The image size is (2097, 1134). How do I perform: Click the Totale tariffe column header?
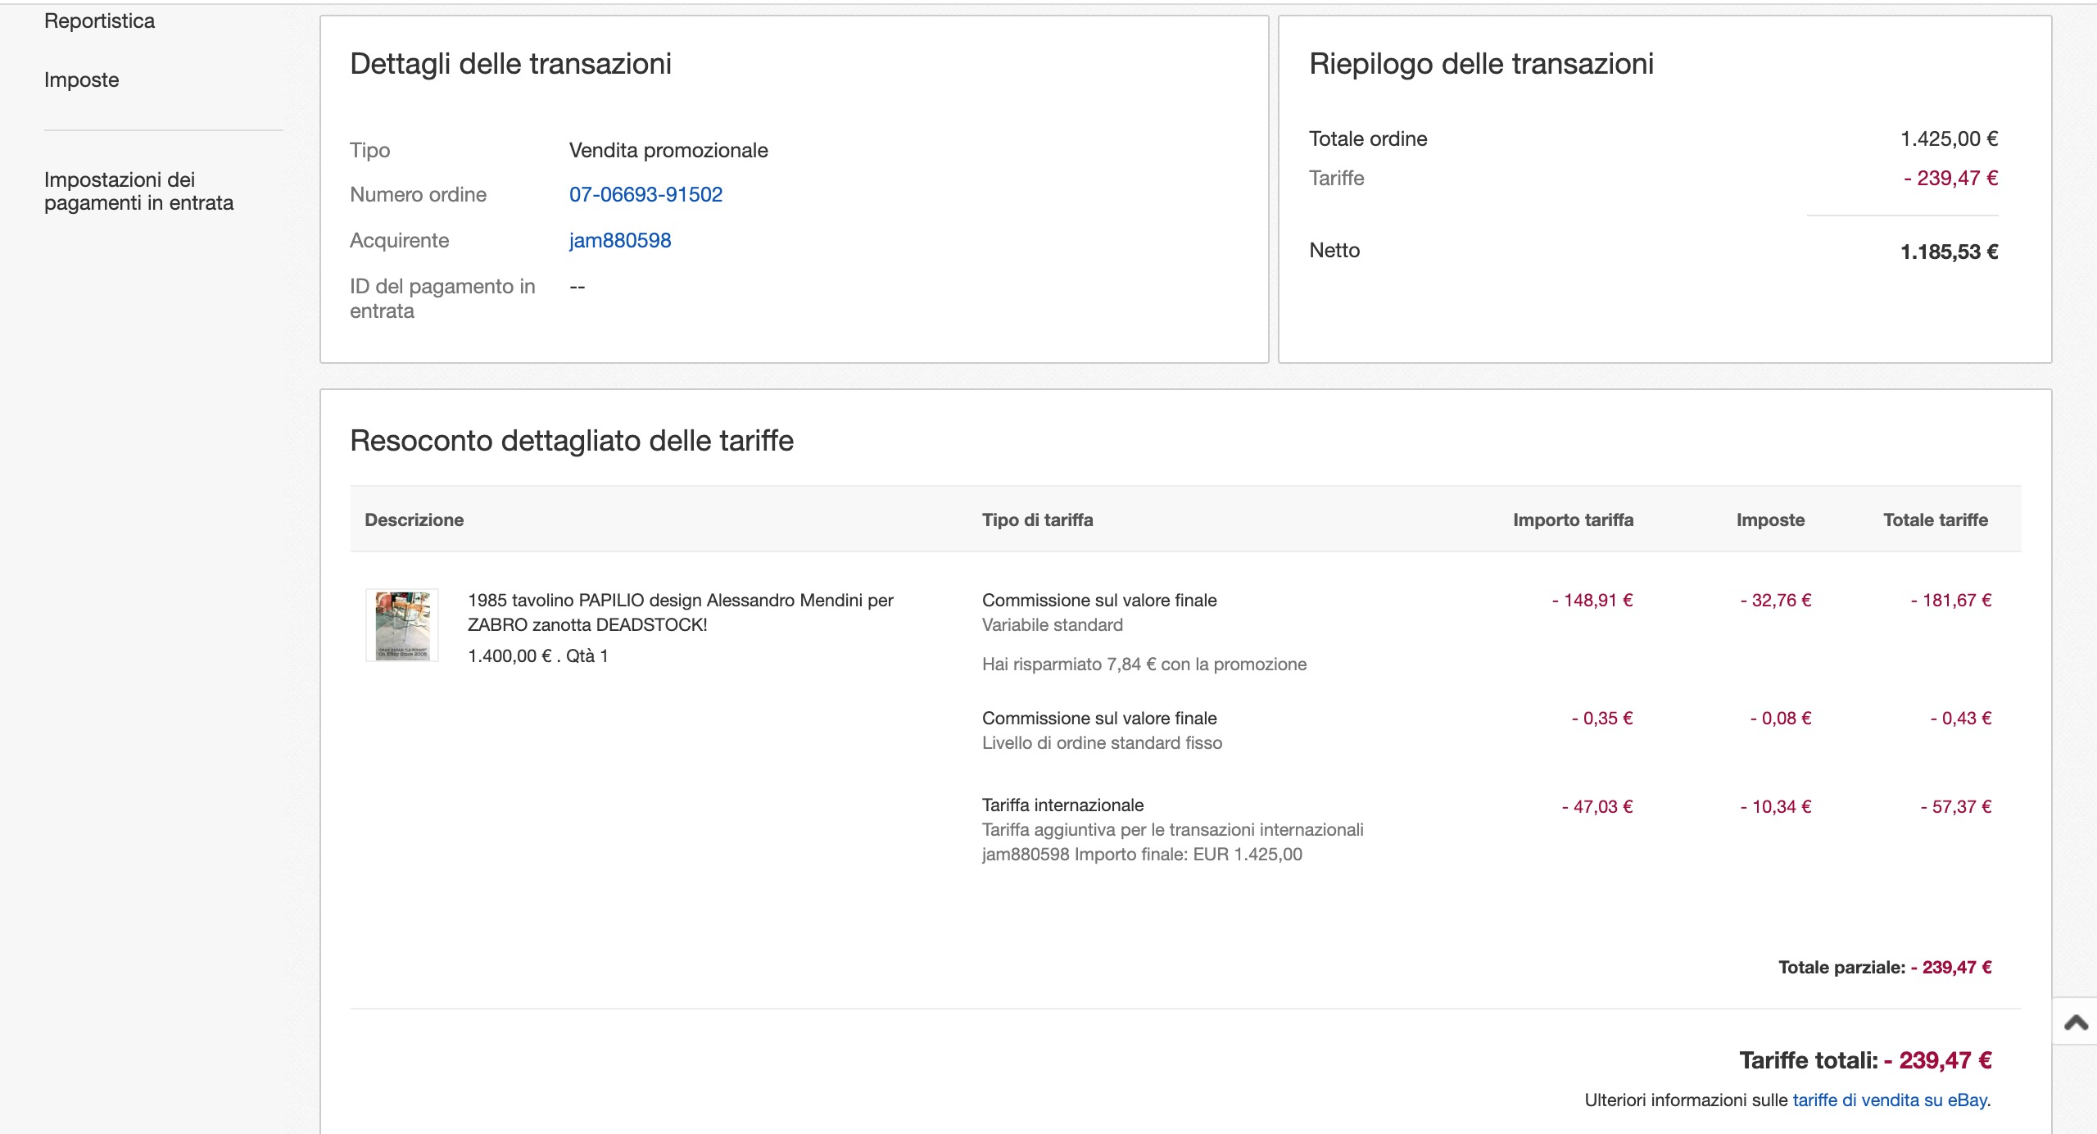coord(1935,520)
